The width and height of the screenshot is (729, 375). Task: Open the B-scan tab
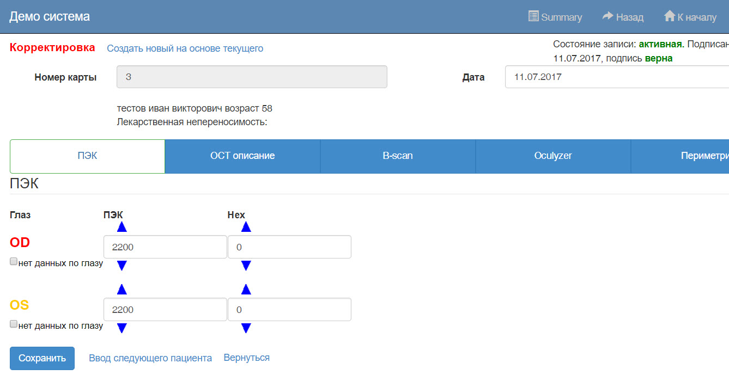[398, 156]
